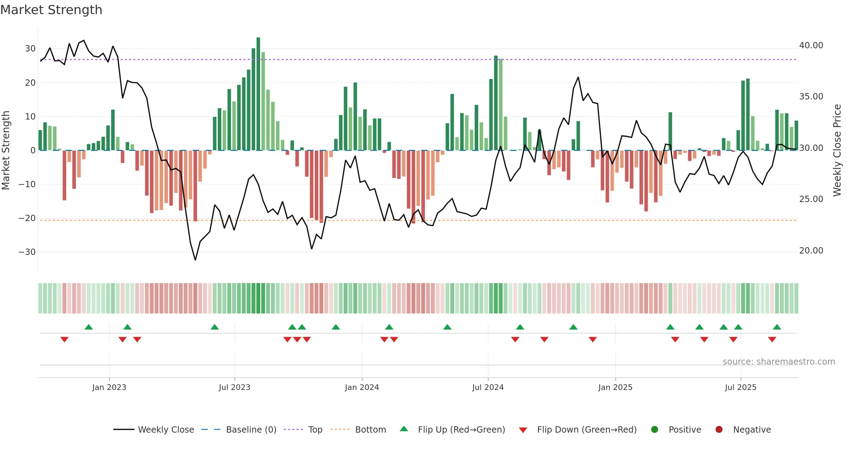This screenshot has height=476, width=847.
Task: Click the Jan 2025 x-axis label
Action: 615,387
